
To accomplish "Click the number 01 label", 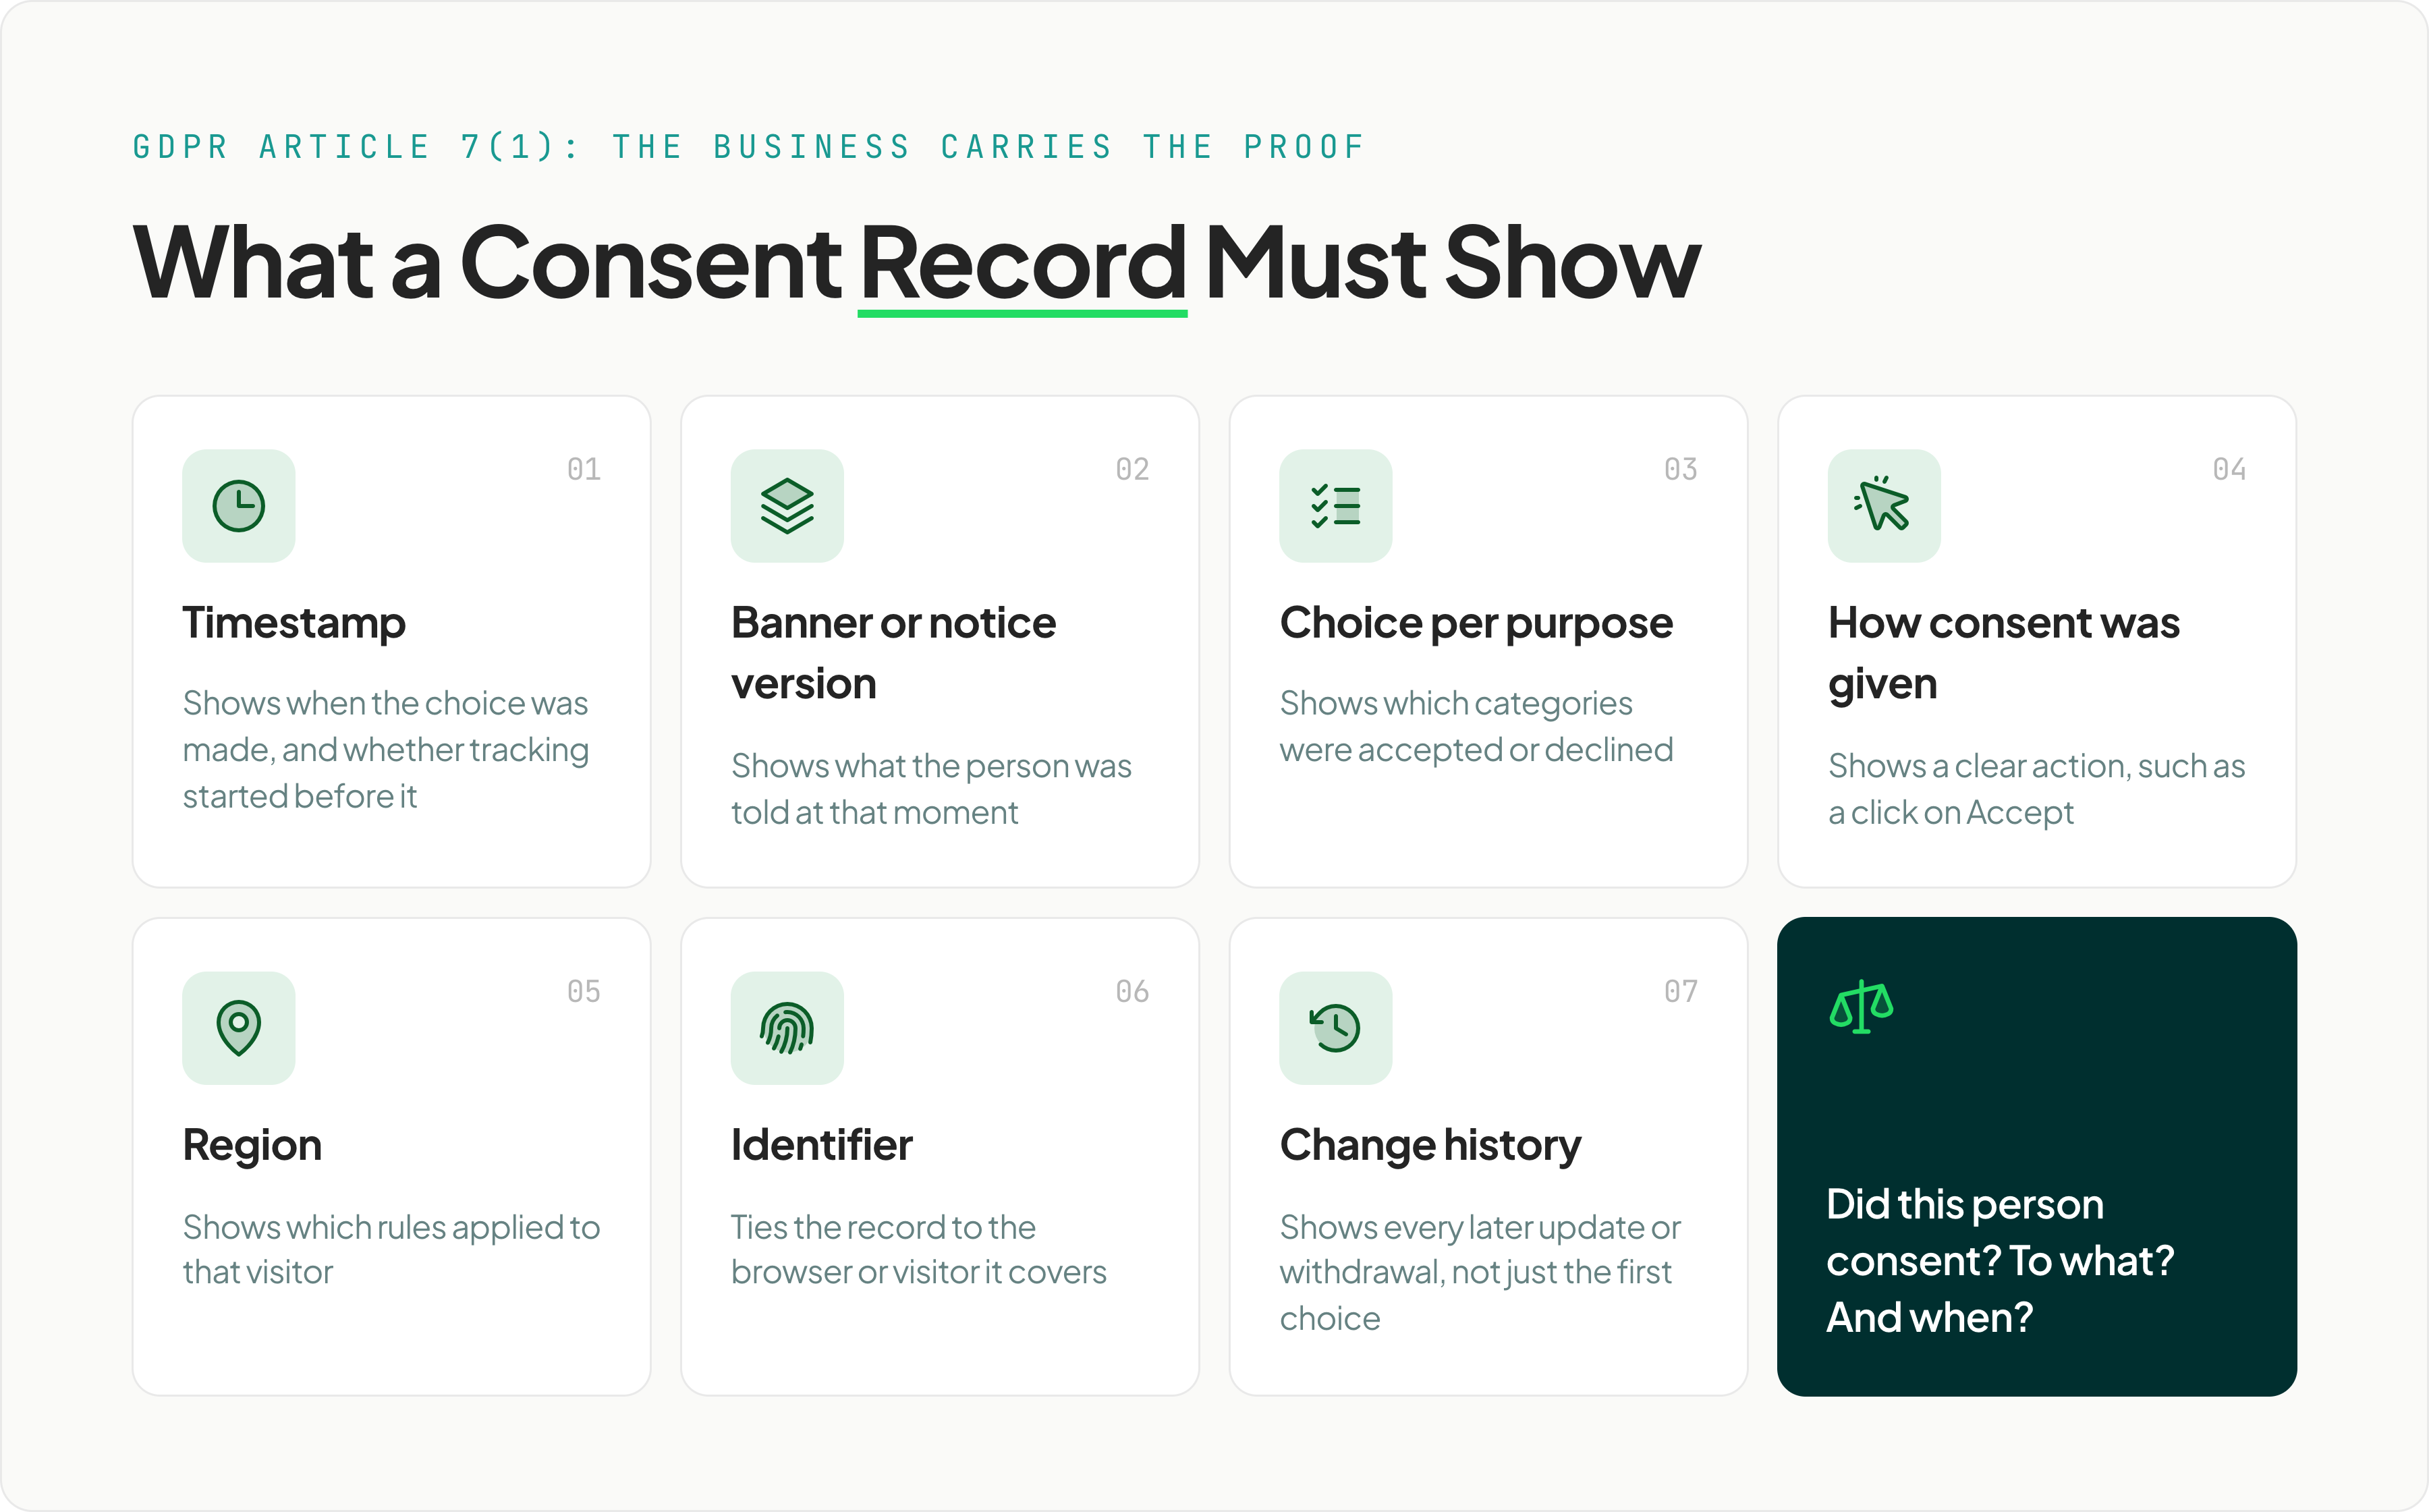I will 584,469.
